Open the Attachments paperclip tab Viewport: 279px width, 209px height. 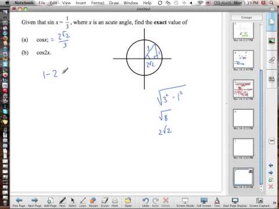(271, 60)
